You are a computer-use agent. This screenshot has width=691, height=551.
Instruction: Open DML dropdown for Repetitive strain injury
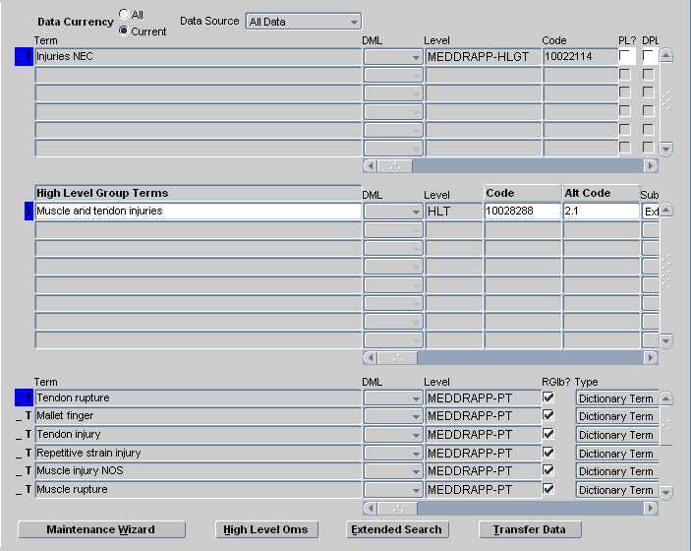pos(393,454)
